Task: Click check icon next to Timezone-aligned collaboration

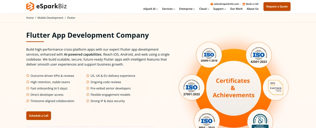Action: click(28, 101)
